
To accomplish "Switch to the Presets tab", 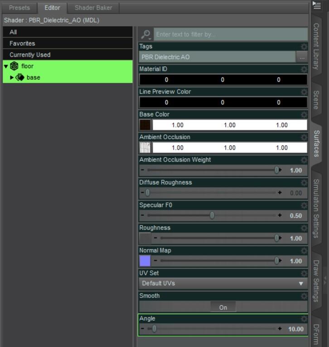I will (19, 8).
